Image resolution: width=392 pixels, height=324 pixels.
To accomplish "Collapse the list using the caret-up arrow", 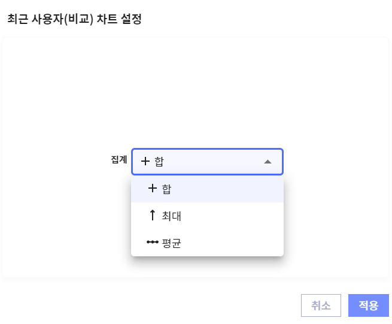I will coord(268,162).
